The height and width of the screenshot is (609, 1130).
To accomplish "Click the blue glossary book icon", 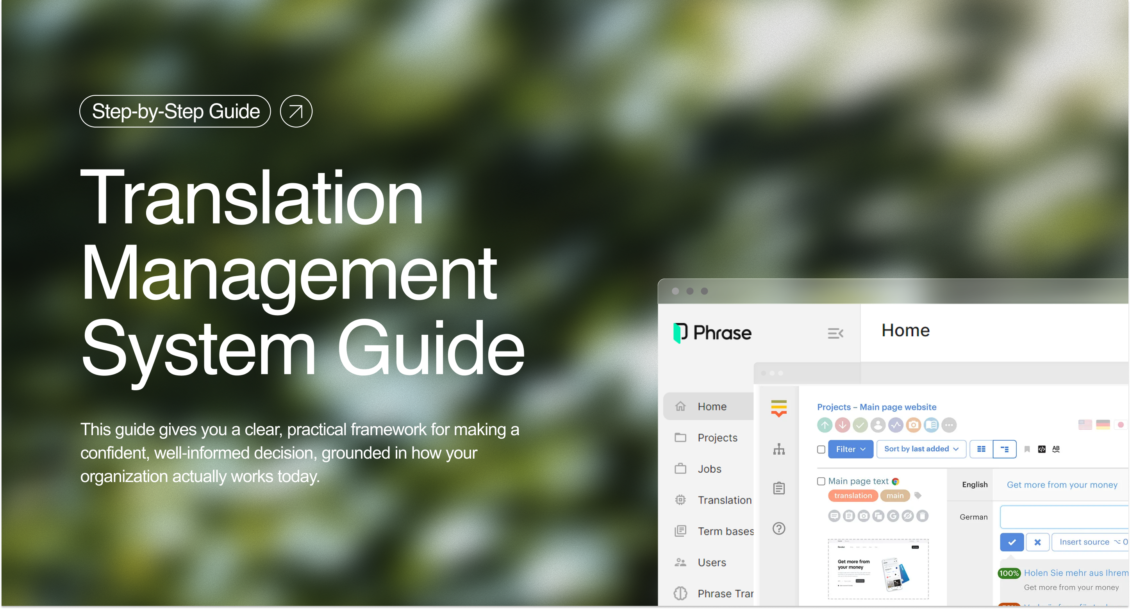I will 931,425.
